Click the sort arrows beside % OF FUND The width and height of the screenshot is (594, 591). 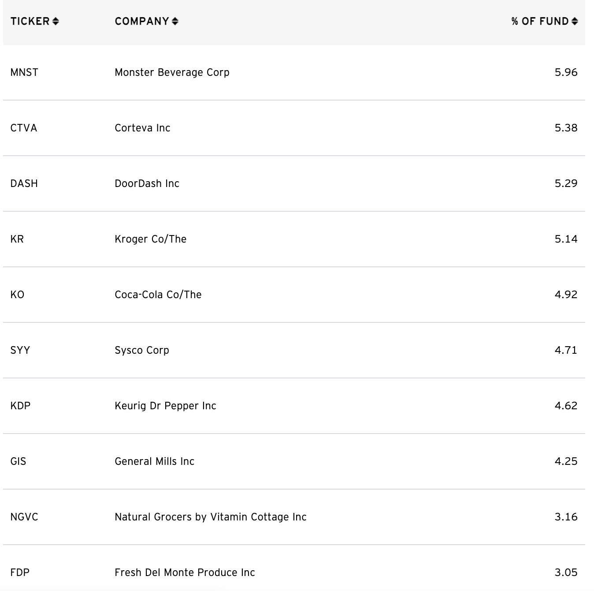coord(575,21)
